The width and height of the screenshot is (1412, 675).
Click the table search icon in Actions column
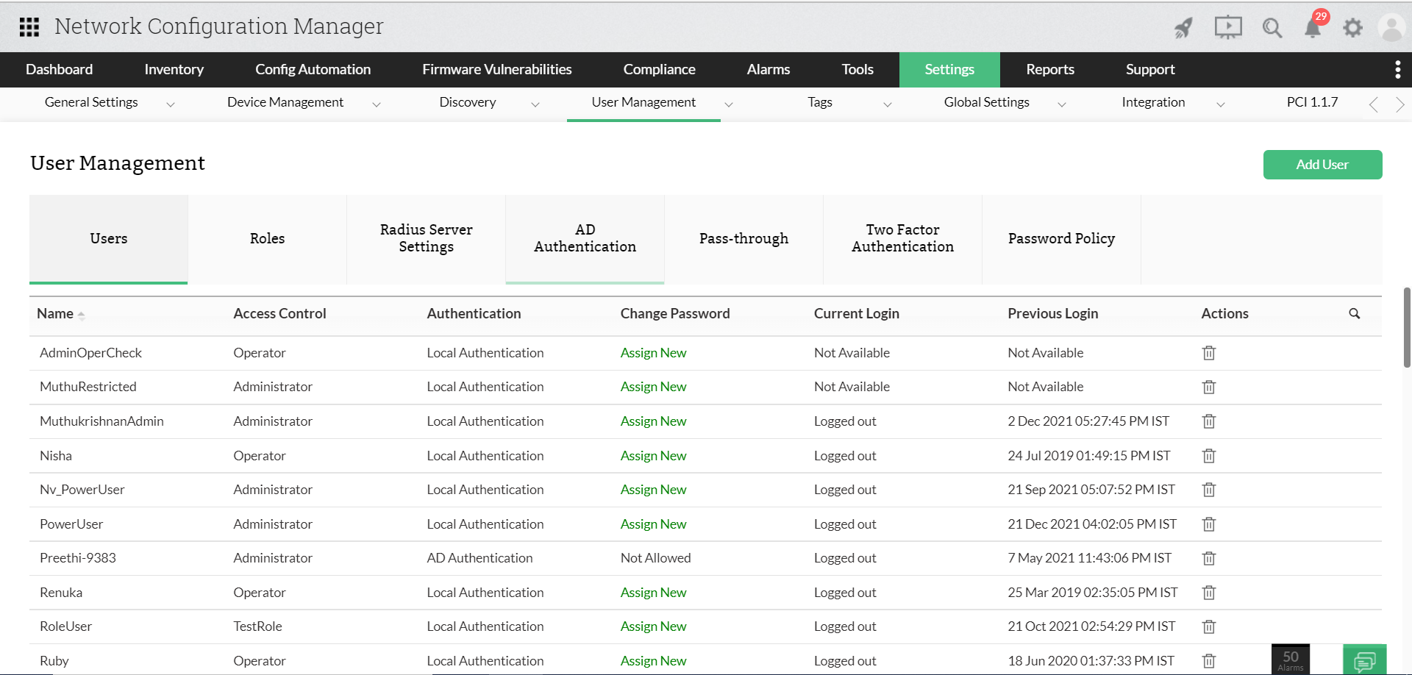tap(1354, 314)
